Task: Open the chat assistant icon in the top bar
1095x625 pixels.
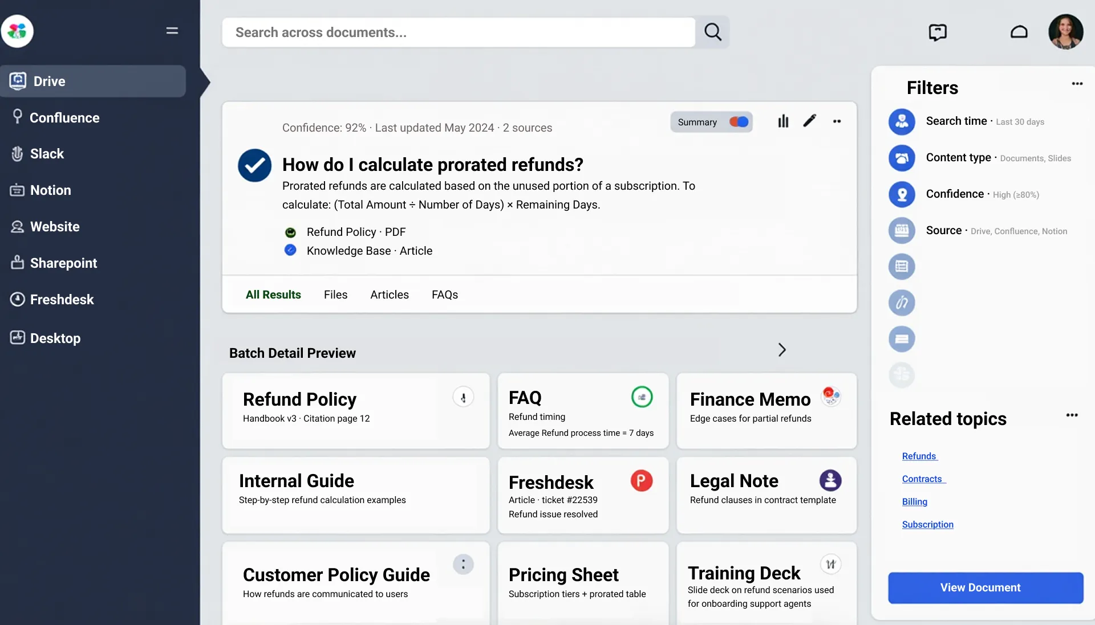Action: (x=937, y=32)
